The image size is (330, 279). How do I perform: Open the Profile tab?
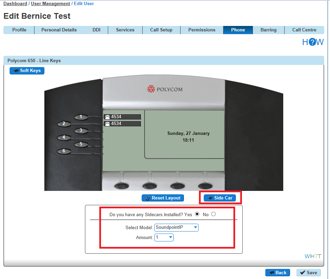coord(19,30)
